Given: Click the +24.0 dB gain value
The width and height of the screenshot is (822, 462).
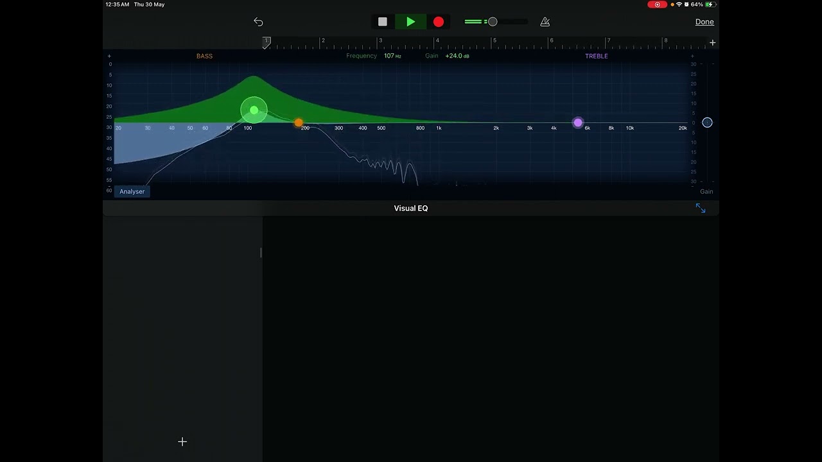Looking at the screenshot, I should (457, 56).
